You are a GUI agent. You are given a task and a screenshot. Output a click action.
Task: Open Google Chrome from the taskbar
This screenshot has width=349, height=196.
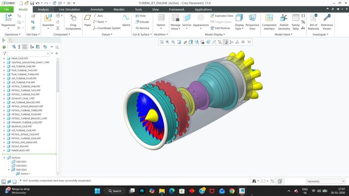click(232, 191)
